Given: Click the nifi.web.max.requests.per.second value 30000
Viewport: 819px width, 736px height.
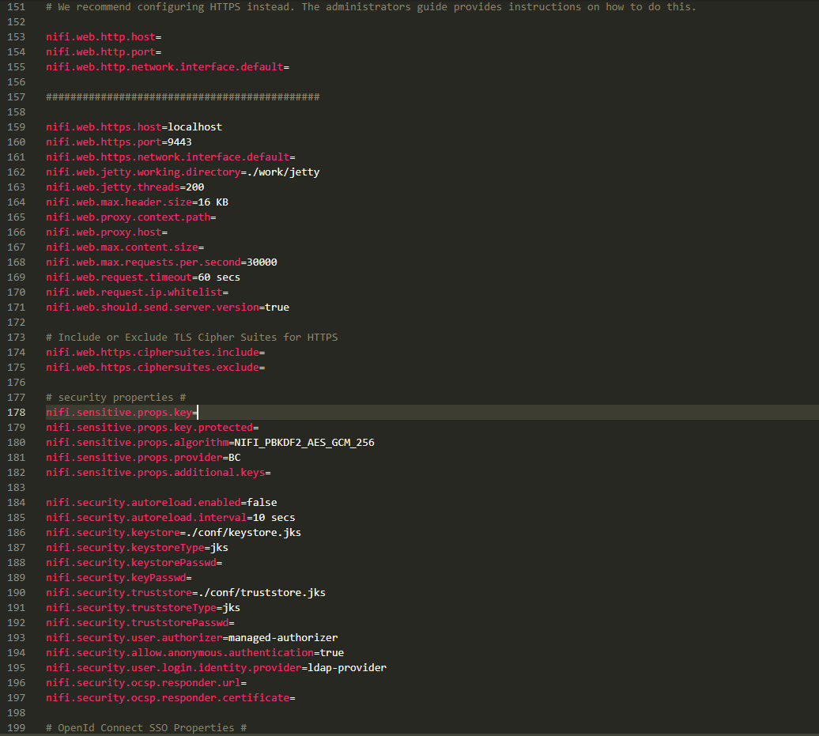Looking at the screenshot, I should (262, 262).
